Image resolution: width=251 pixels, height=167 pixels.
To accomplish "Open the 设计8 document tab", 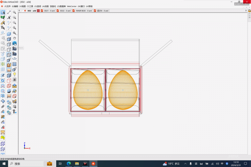I will tap(101, 11).
